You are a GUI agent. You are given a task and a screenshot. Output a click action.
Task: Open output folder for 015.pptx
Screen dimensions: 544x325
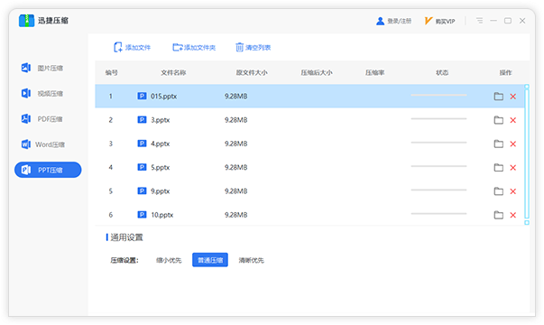point(499,97)
